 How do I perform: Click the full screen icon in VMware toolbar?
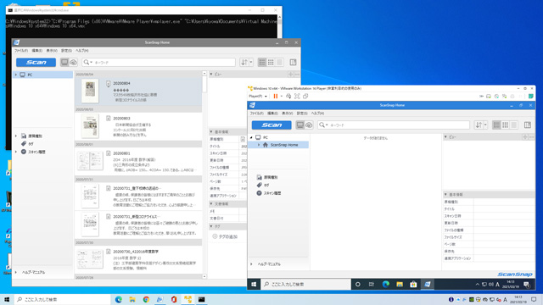297,96
